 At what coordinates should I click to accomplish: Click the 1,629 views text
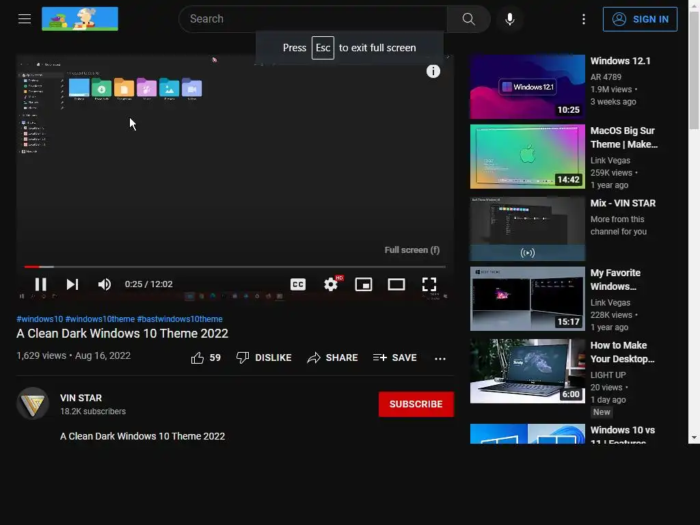pos(41,355)
